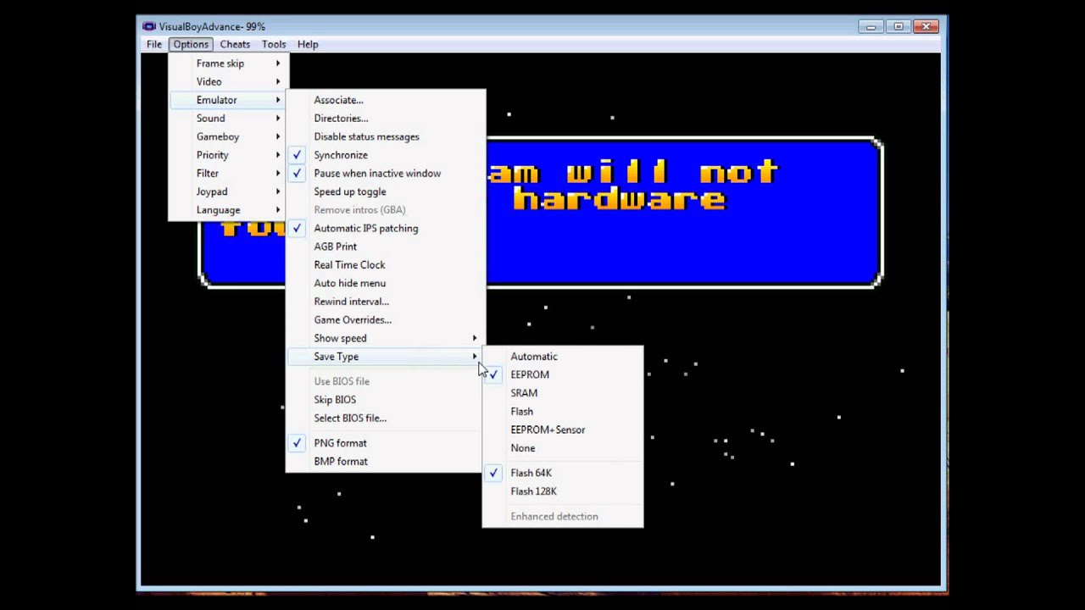Viewport: 1085px width, 610px height.
Task: Open the Cheats menu
Action: point(235,44)
